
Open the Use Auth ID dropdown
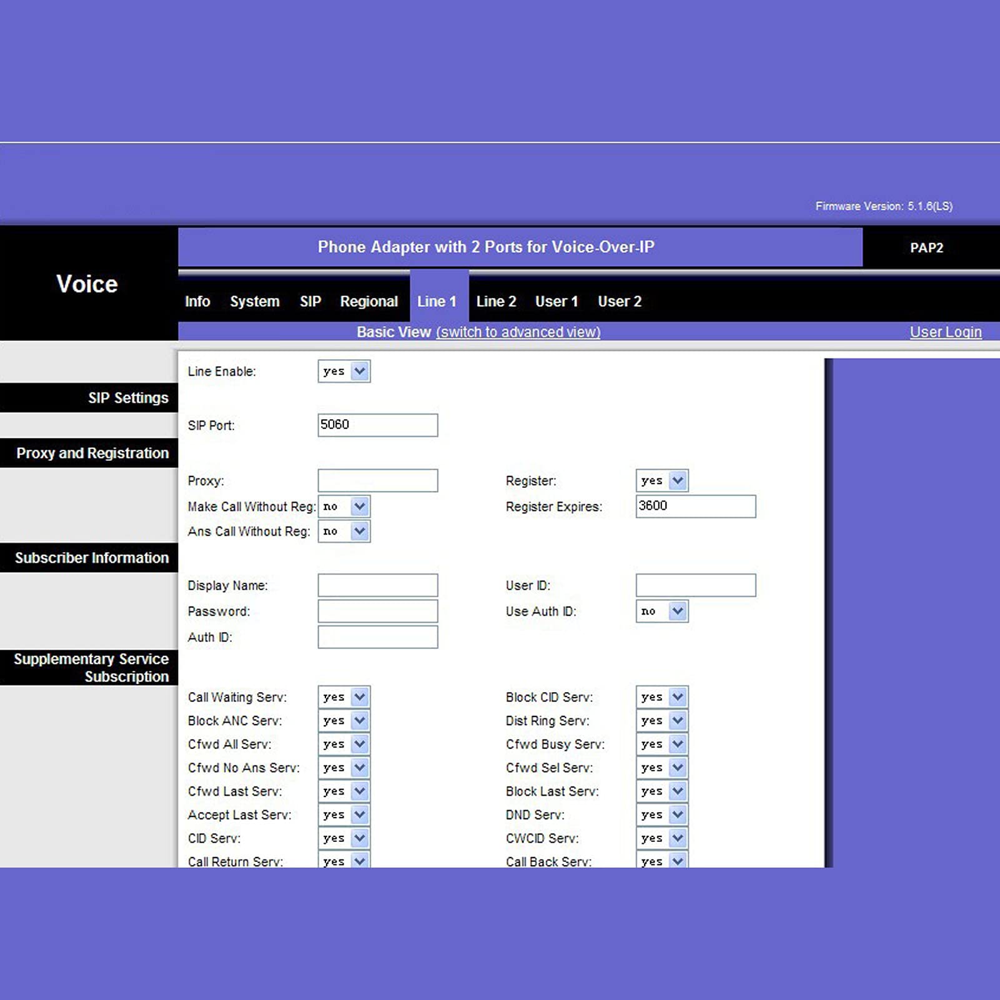tap(662, 611)
